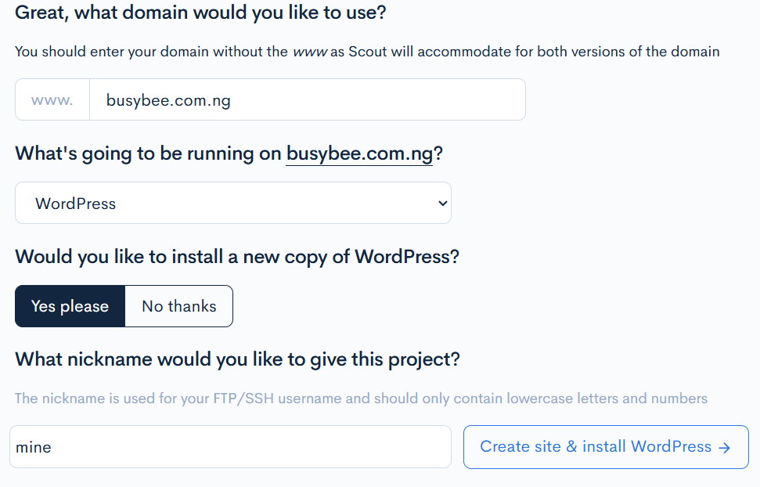This screenshot has width=760, height=487.
Task: Click 'What's going to be running on' heading text
Action: click(x=148, y=153)
